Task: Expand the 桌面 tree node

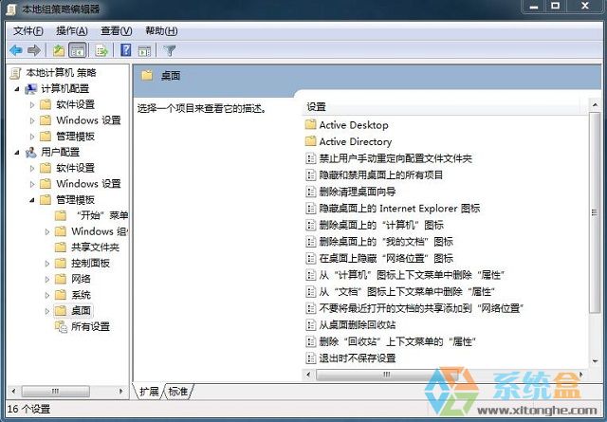Action: pos(47,310)
